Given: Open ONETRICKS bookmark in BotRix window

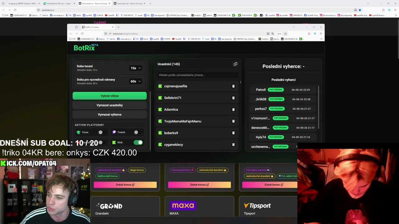Looking at the screenshot, I should (194, 39).
